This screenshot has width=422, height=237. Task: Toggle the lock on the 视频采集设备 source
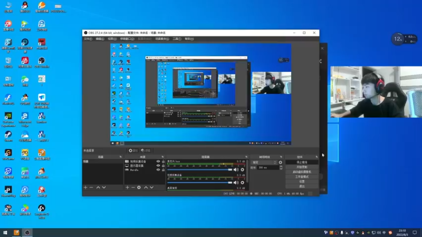(163, 162)
